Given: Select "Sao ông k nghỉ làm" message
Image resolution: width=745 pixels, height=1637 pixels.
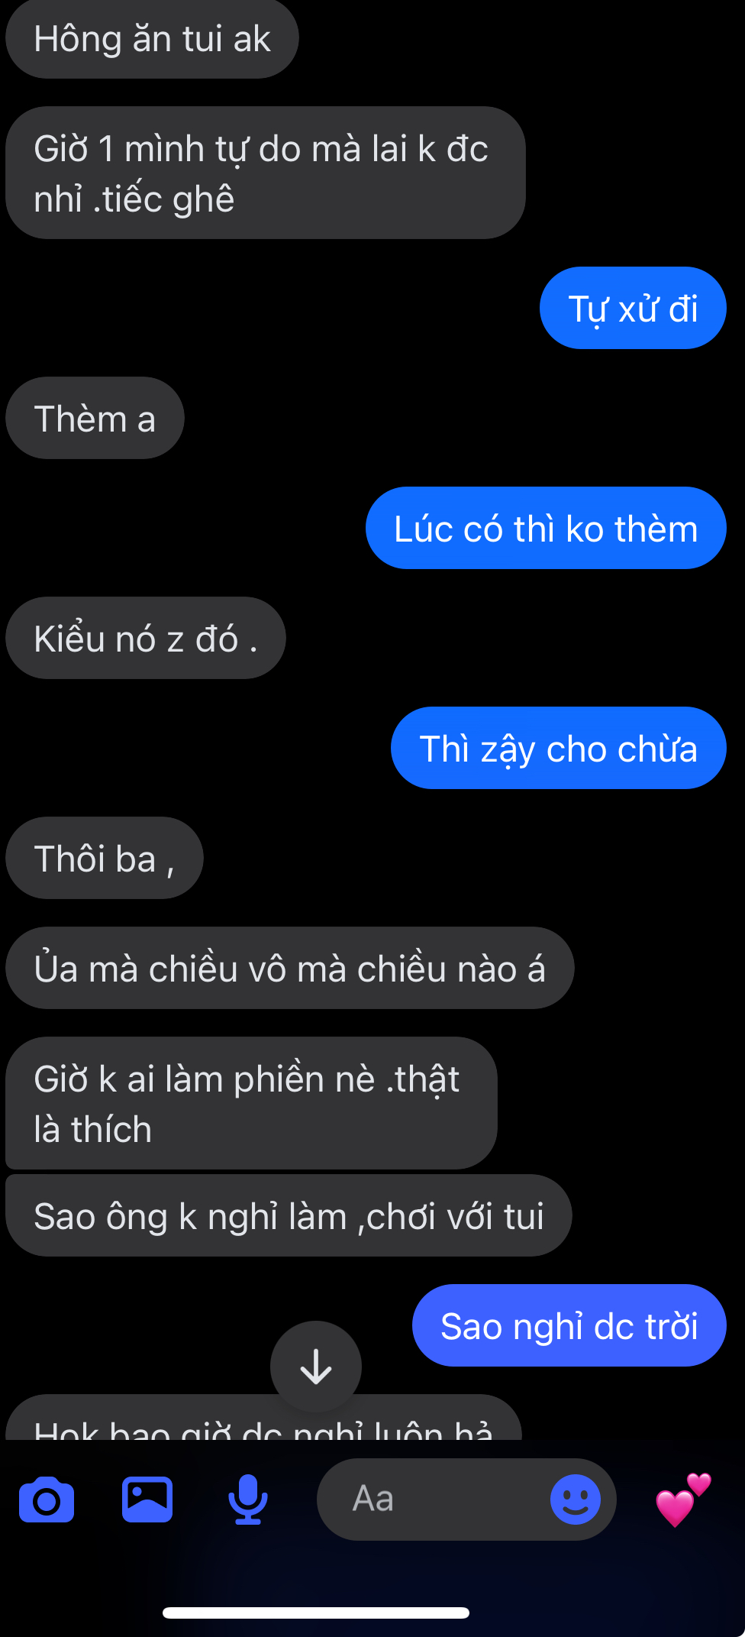Looking at the screenshot, I should coord(289,1215).
